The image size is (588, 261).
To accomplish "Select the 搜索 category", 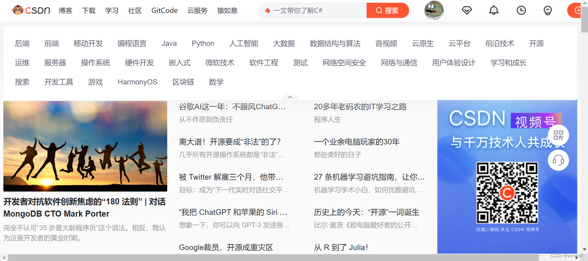I will tap(22, 82).
